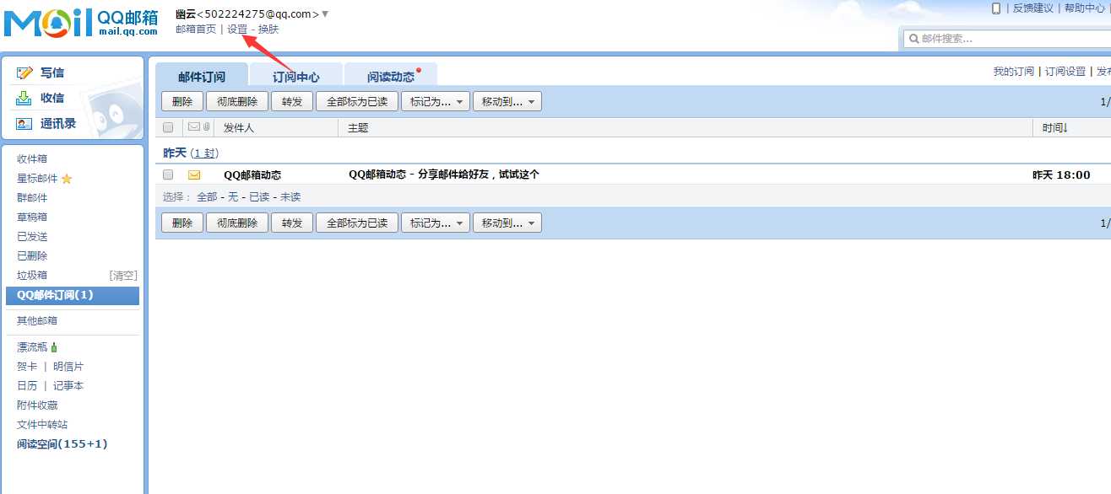
Task: Open the 垃圾箱 folder
Action: pos(32,276)
